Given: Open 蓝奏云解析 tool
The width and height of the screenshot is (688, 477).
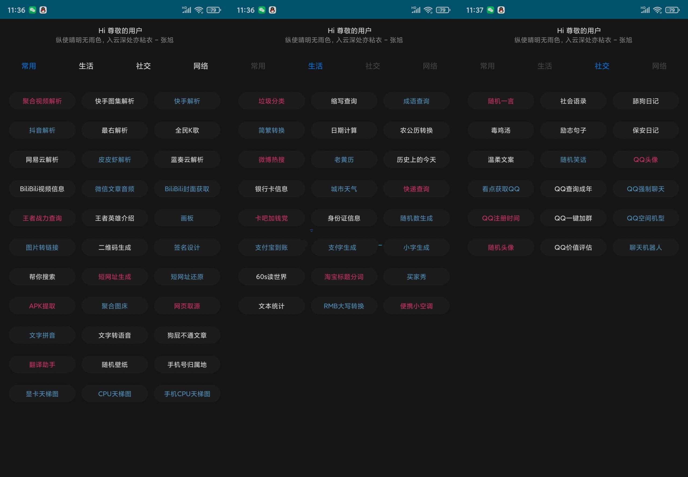Looking at the screenshot, I should [187, 160].
